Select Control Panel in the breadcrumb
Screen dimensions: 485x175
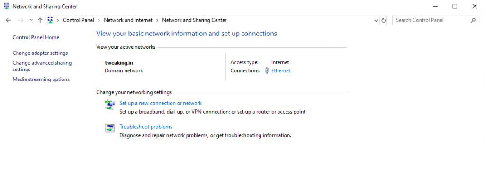[x=79, y=20]
